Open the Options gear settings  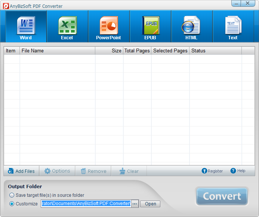(x=57, y=171)
